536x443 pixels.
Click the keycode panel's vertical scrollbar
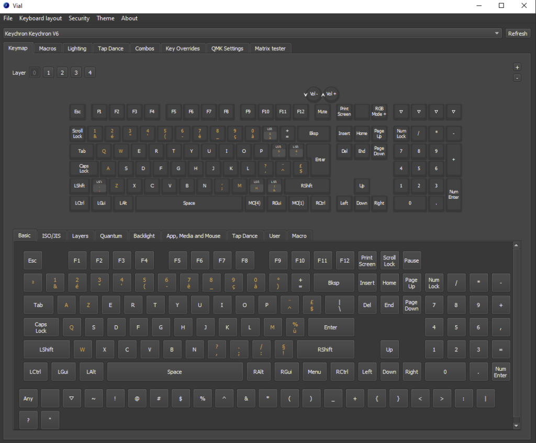(x=516, y=333)
